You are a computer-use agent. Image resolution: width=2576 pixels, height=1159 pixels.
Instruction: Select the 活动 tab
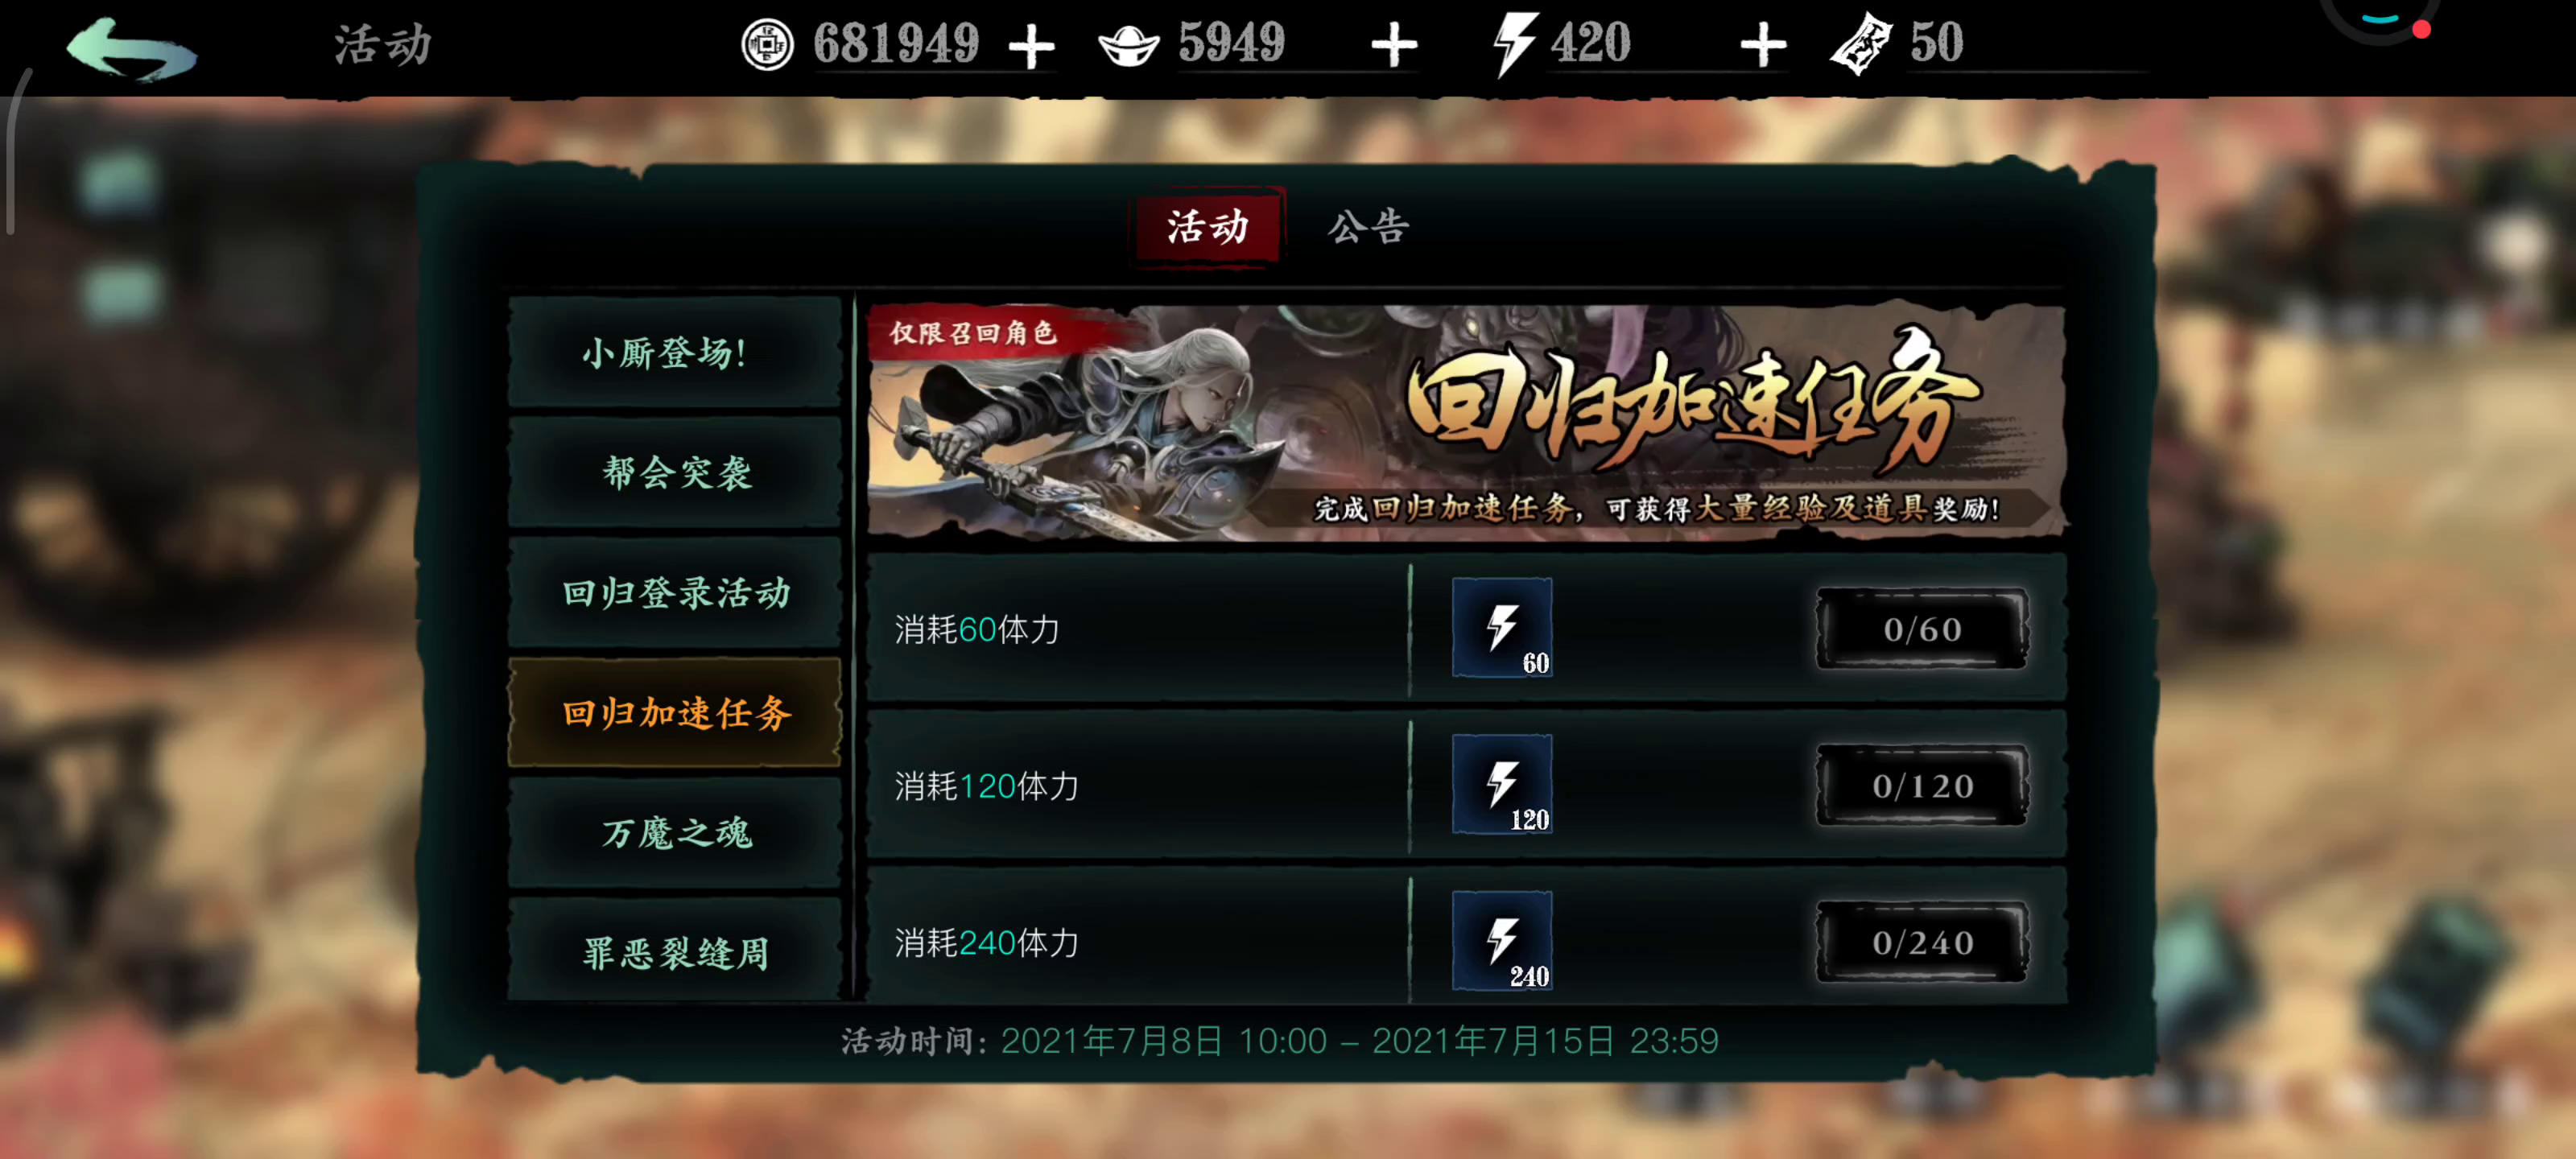point(1207,227)
